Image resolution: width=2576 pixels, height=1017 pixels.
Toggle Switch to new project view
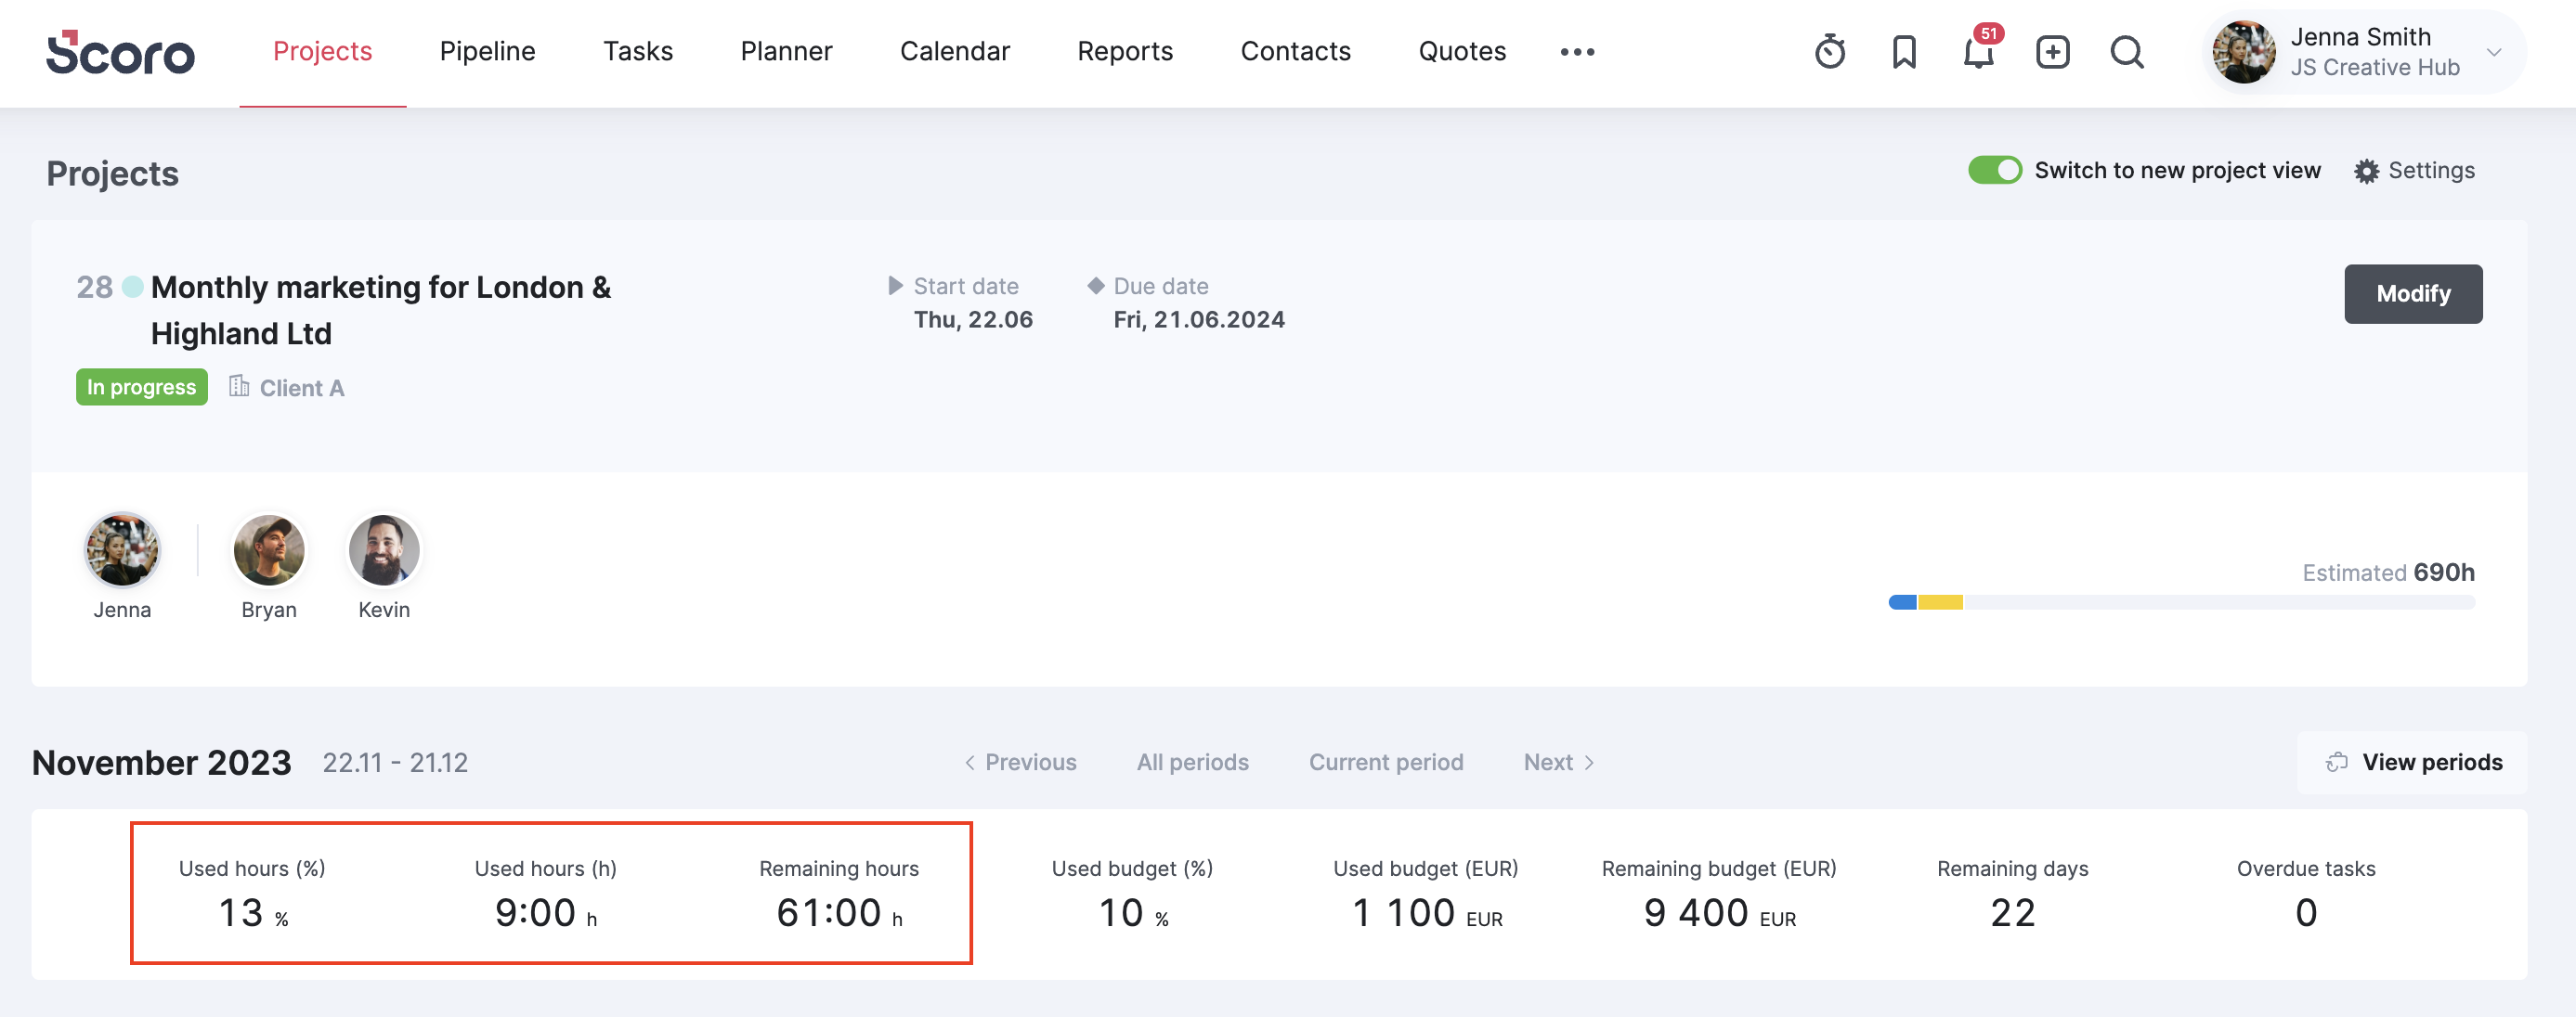(1994, 171)
